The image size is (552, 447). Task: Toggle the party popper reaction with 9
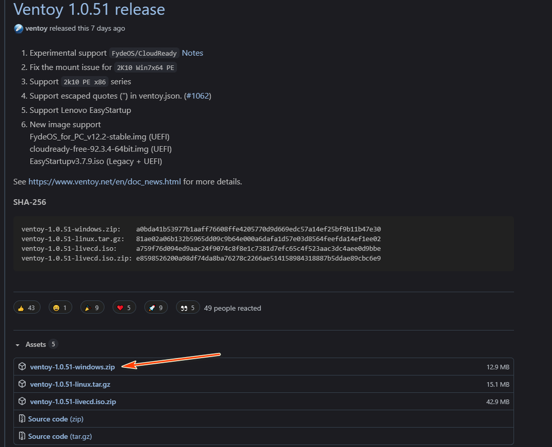(92, 308)
